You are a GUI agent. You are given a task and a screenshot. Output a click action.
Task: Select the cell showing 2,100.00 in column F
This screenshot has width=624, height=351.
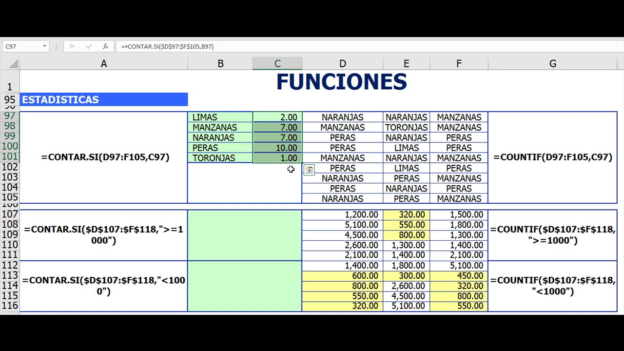coord(459,255)
